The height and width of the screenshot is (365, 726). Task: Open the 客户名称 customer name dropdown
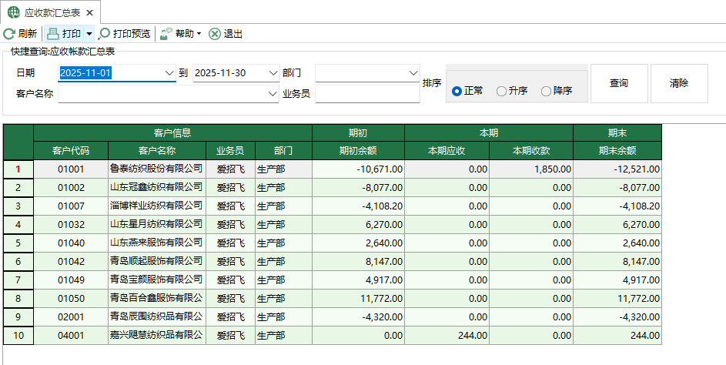click(x=273, y=94)
